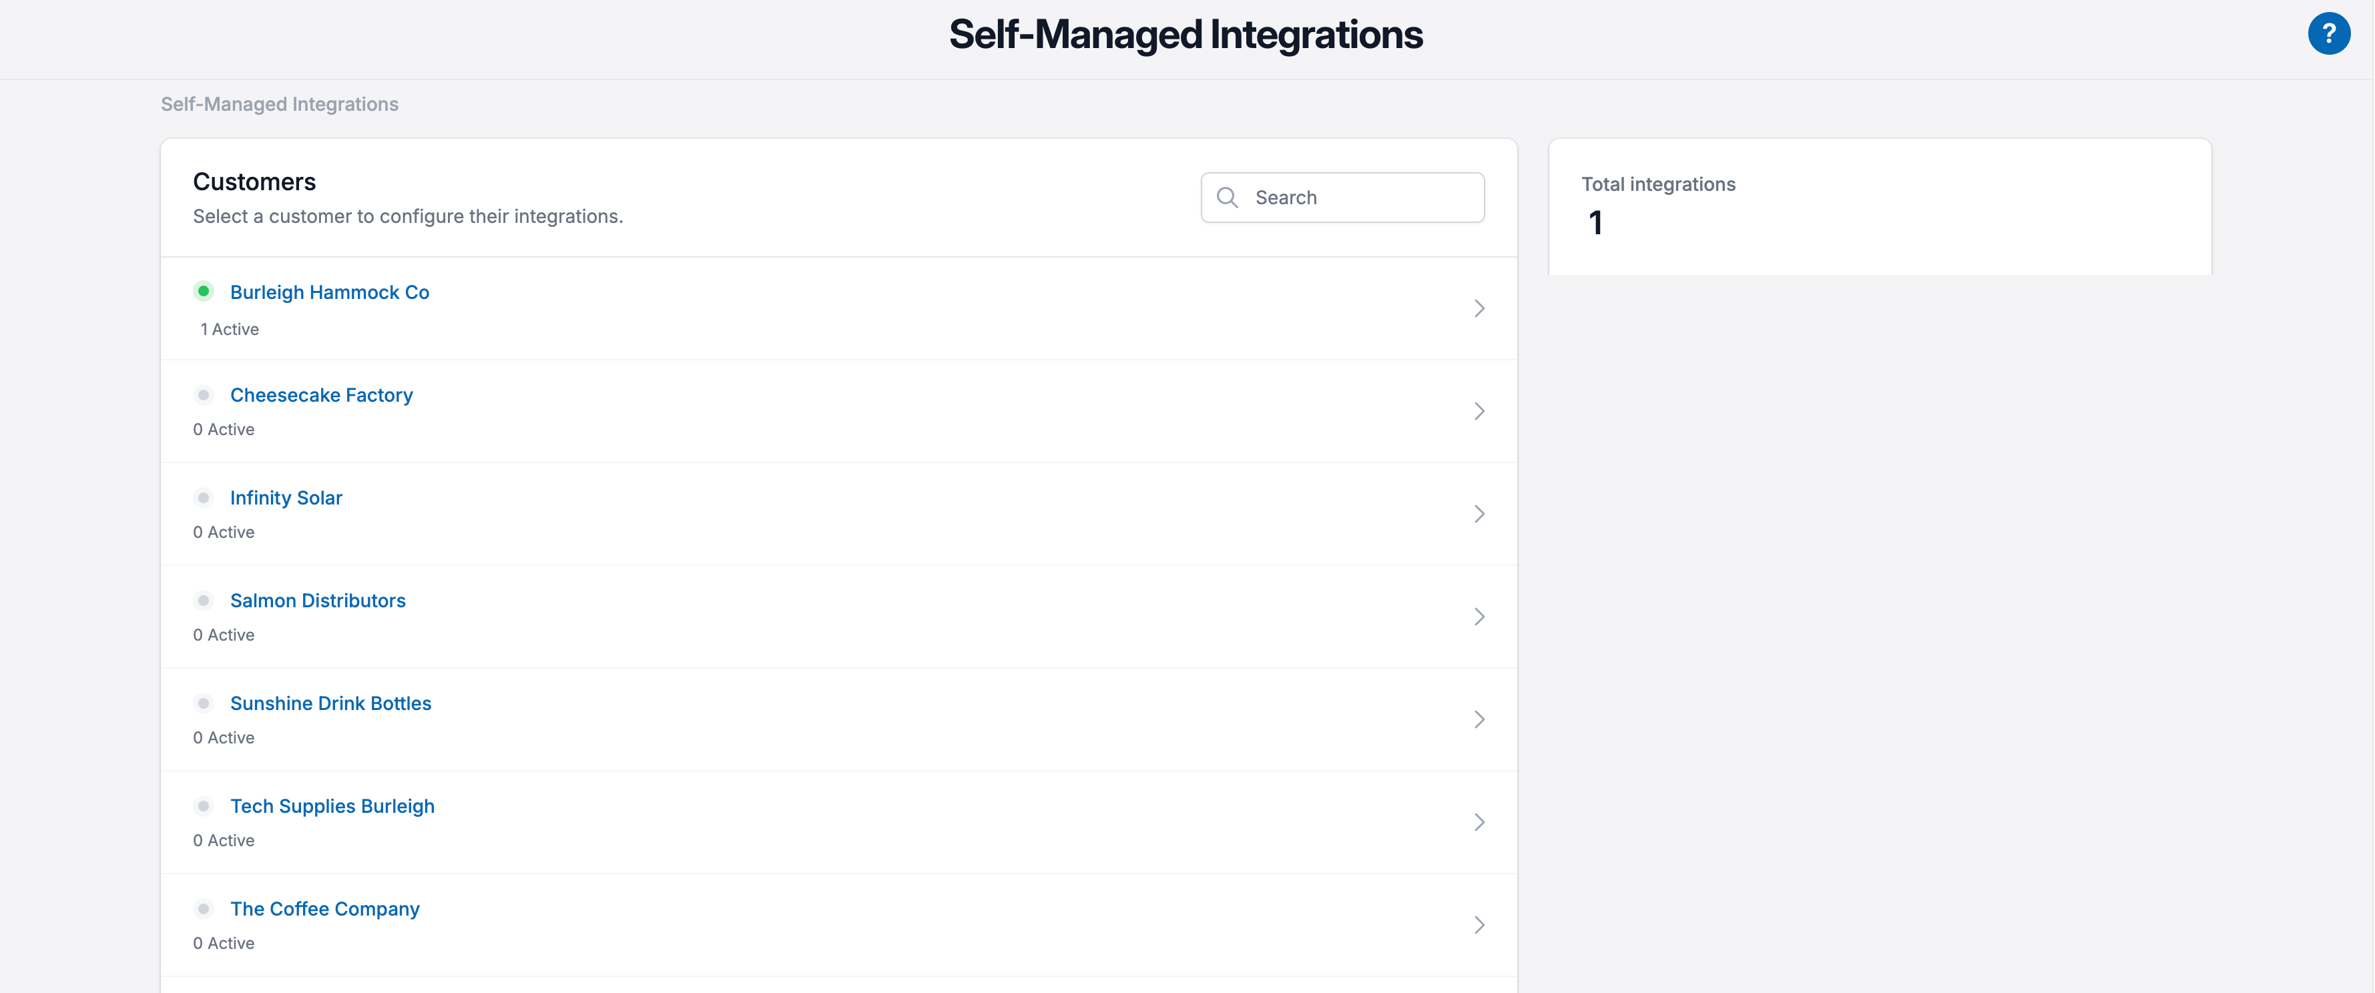Select Tech Supplies Burleigh customer link
The width and height of the screenshot is (2375, 993).
point(332,805)
